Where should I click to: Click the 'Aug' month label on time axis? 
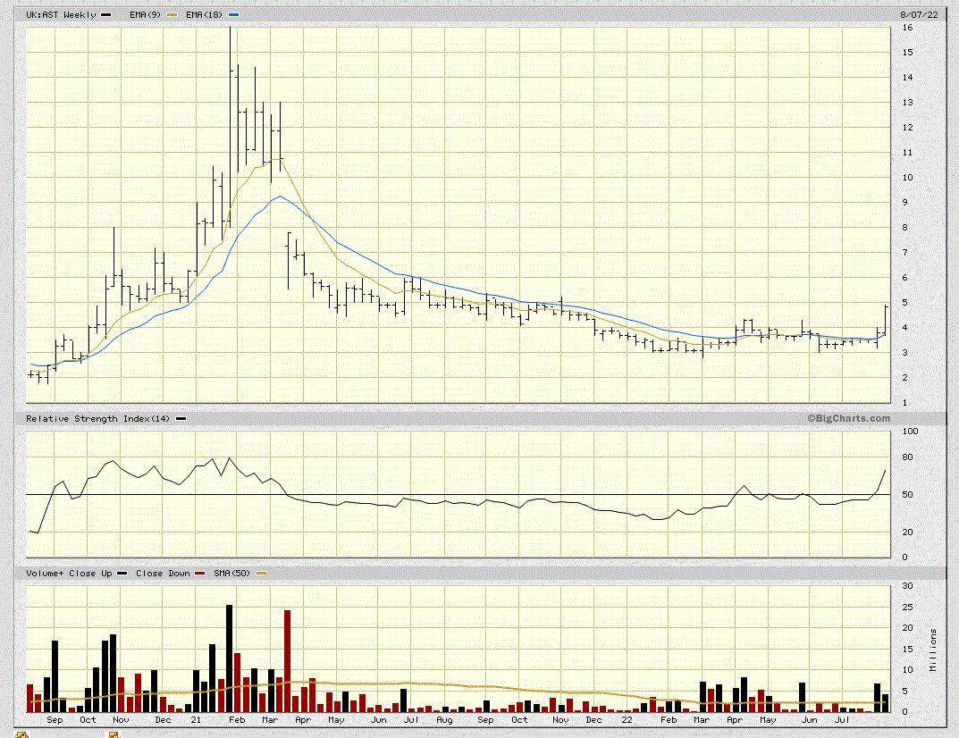[x=444, y=720]
